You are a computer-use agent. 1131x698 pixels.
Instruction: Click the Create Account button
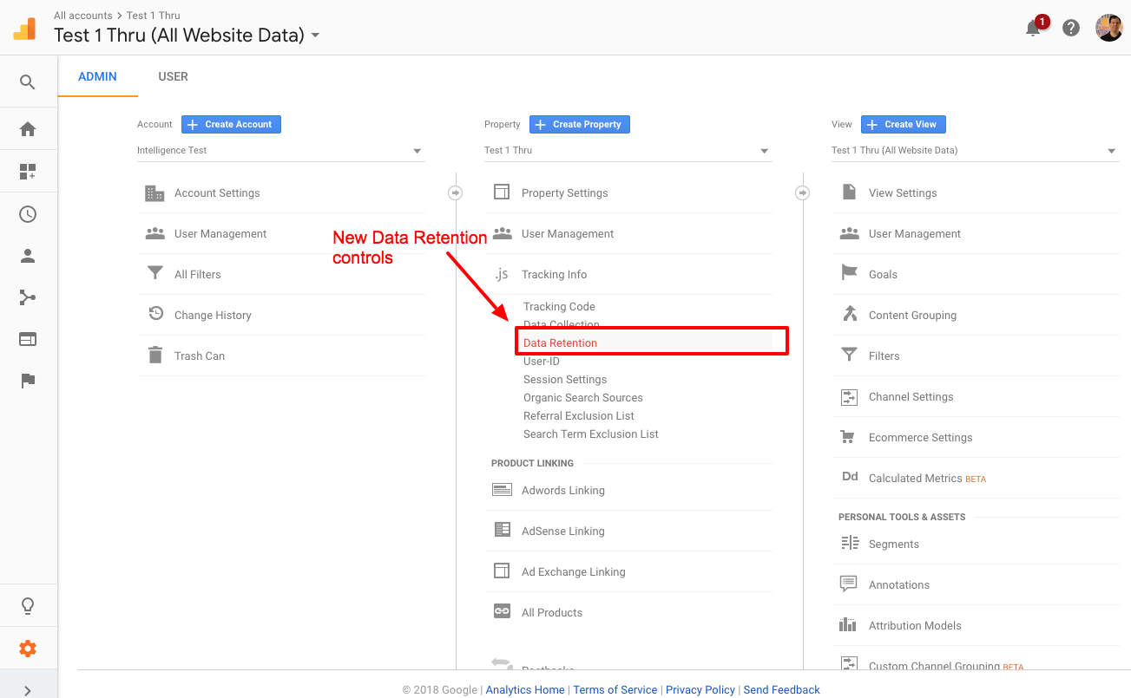[231, 125]
